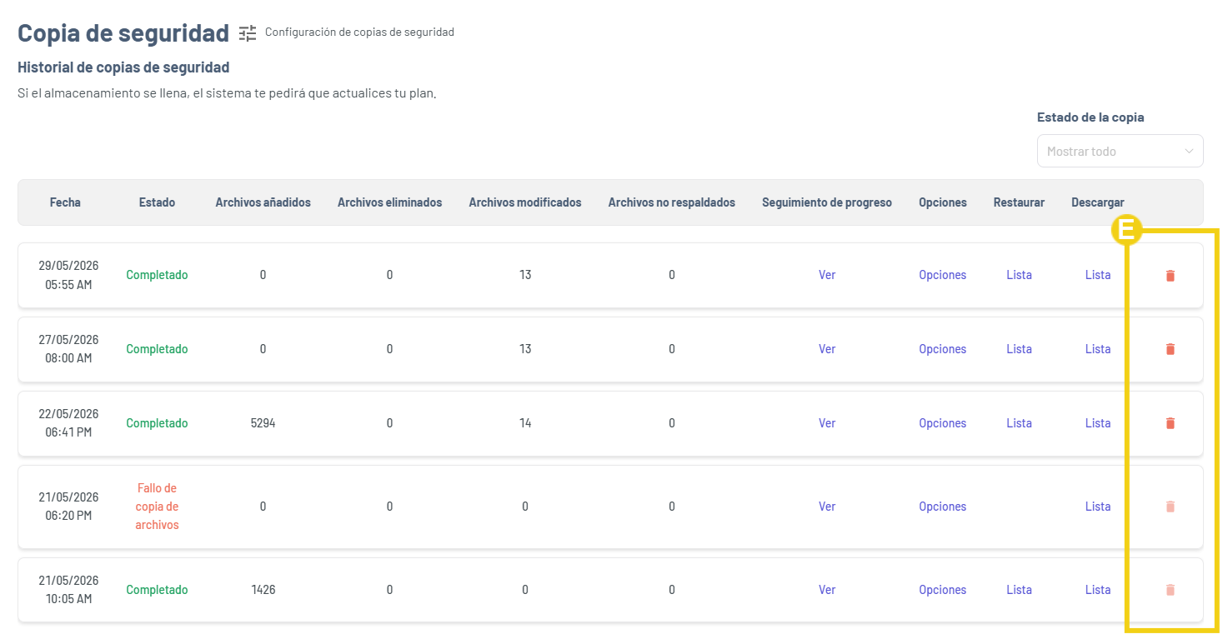
Task: Click trash icon for 21/05/2026 10:05 AM backup
Action: (1170, 591)
